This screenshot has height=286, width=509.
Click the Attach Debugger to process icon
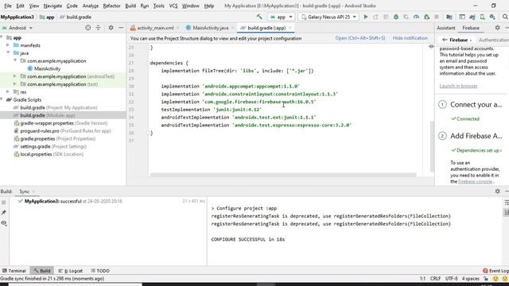click(426, 17)
